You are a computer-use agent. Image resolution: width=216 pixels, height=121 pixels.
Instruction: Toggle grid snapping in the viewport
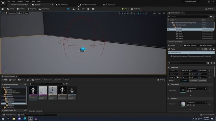click(x=138, y=13)
